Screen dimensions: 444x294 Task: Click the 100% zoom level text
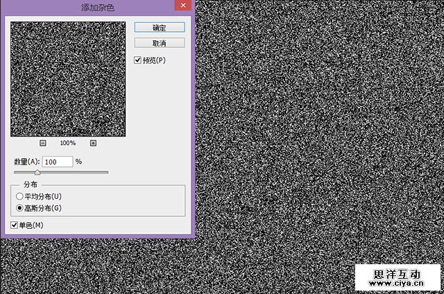click(68, 143)
